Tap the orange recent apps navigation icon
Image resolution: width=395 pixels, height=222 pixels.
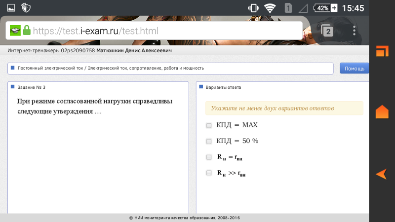tap(382, 51)
